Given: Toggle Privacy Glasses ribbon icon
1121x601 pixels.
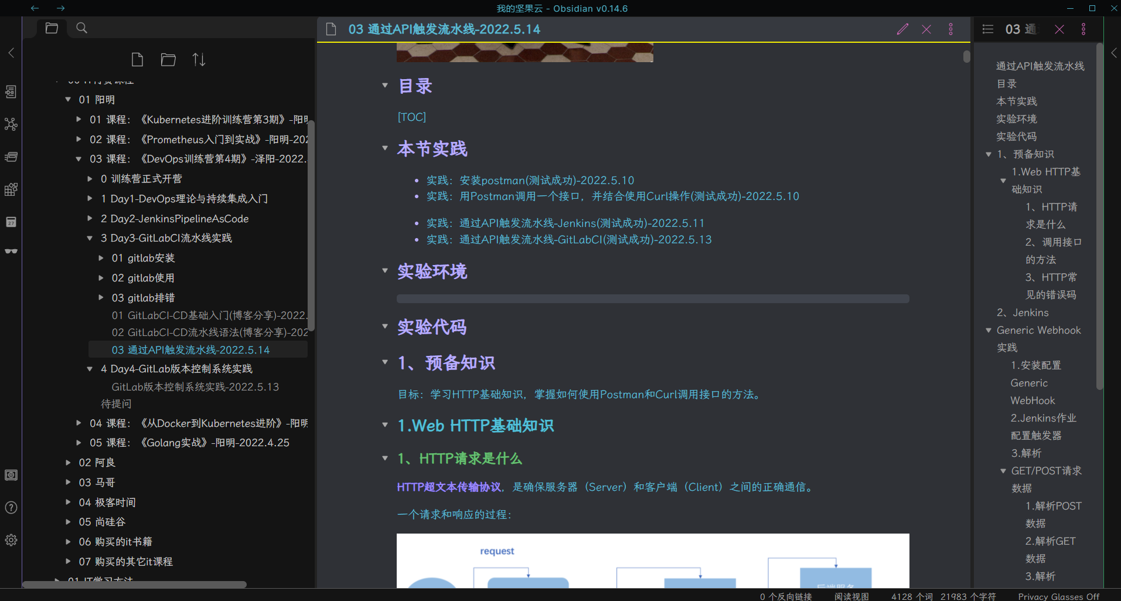Looking at the screenshot, I should 11,251.
